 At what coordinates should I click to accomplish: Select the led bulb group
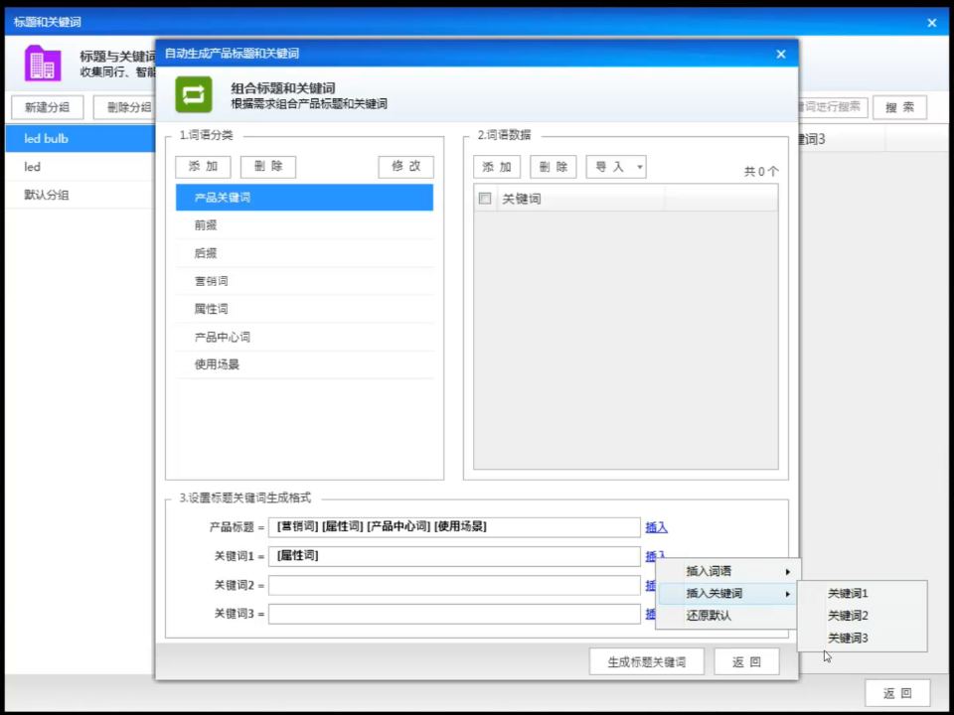tap(80, 139)
